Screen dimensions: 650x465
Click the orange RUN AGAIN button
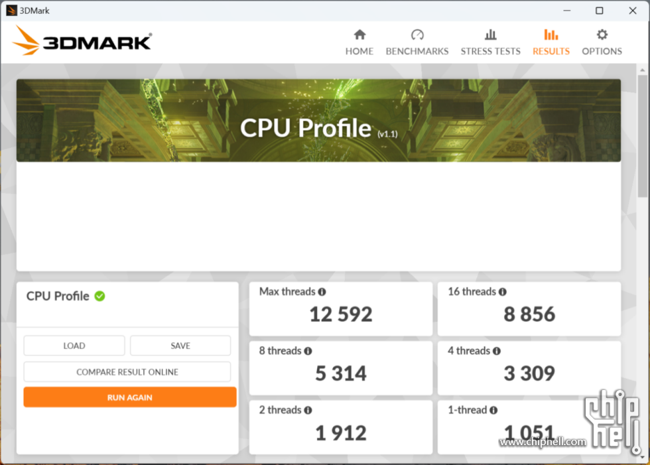[x=130, y=397]
